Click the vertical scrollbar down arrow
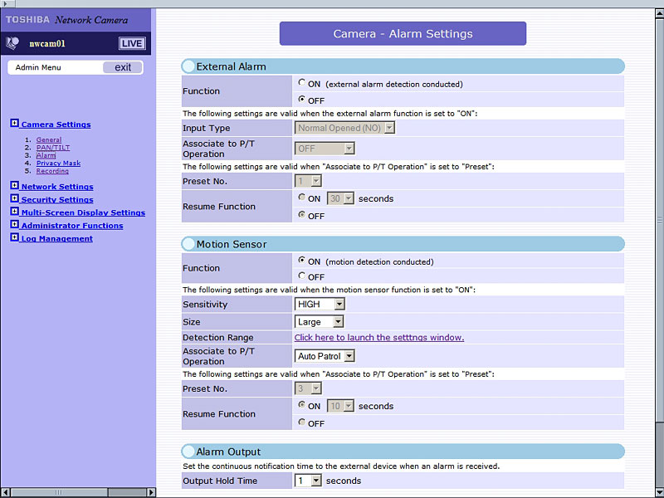The image size is (664, 498). tap(658, 491)
